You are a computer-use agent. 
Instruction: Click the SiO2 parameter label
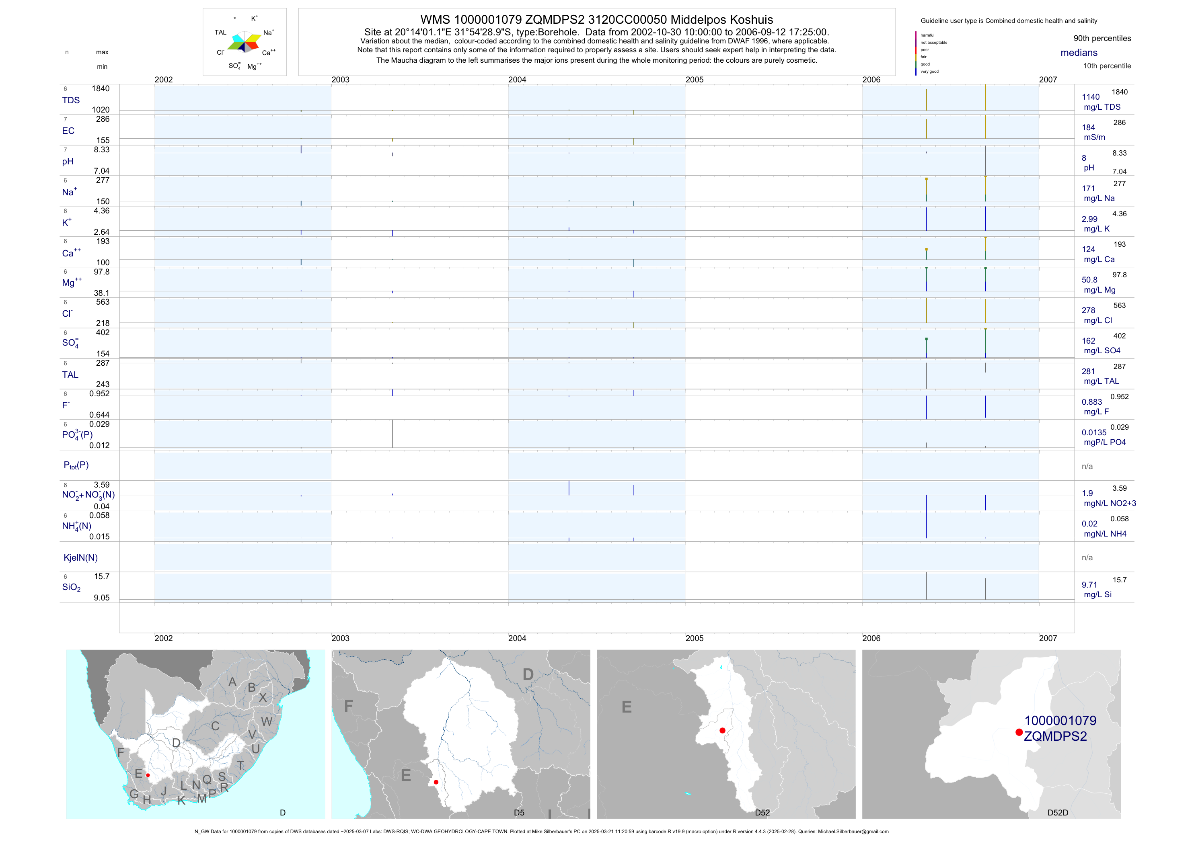[x=71, y=587]
